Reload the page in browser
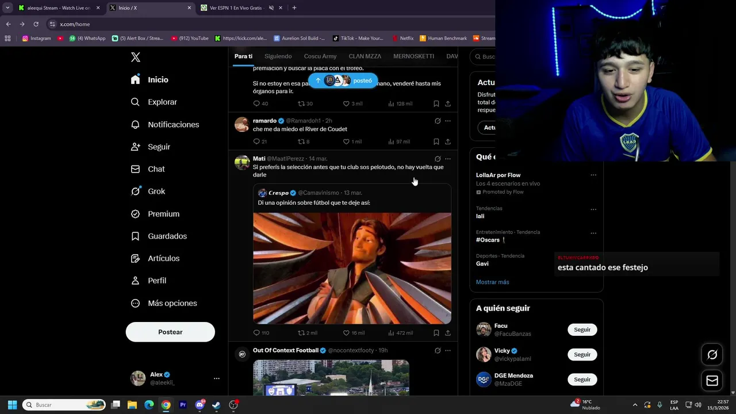This screenshot has height=414, width=736. point(36,24)
